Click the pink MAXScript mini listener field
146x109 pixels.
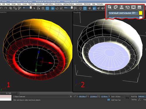point(6,97)
